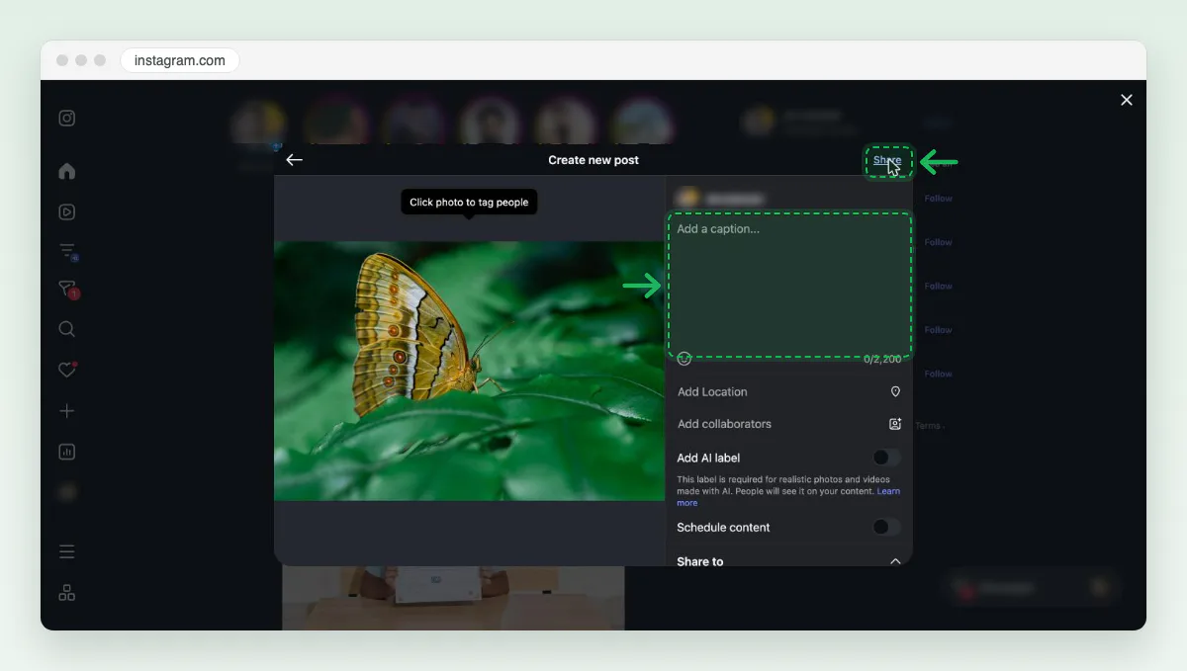Click Share to publish the post
The width and height of the screenshot is (1187, 671).
(x=887, y=160)
